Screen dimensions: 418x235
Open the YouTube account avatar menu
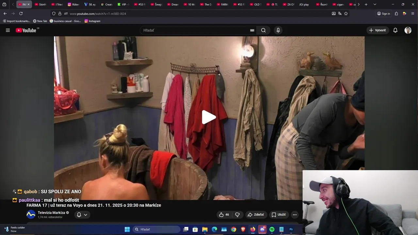pyautogui.click(x=408, y=30)
